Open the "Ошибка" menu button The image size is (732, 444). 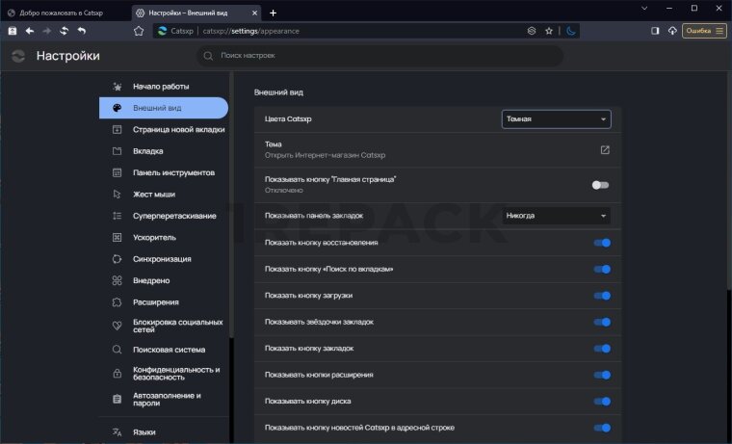tap(704, 31)
